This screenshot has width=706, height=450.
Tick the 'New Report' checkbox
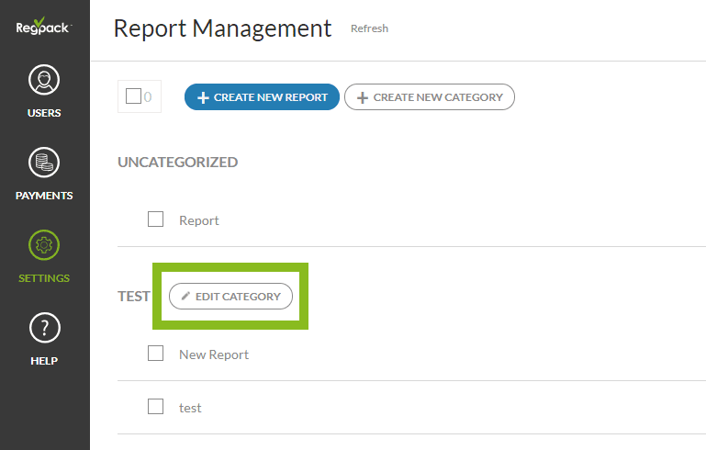(x=156, y=354)
